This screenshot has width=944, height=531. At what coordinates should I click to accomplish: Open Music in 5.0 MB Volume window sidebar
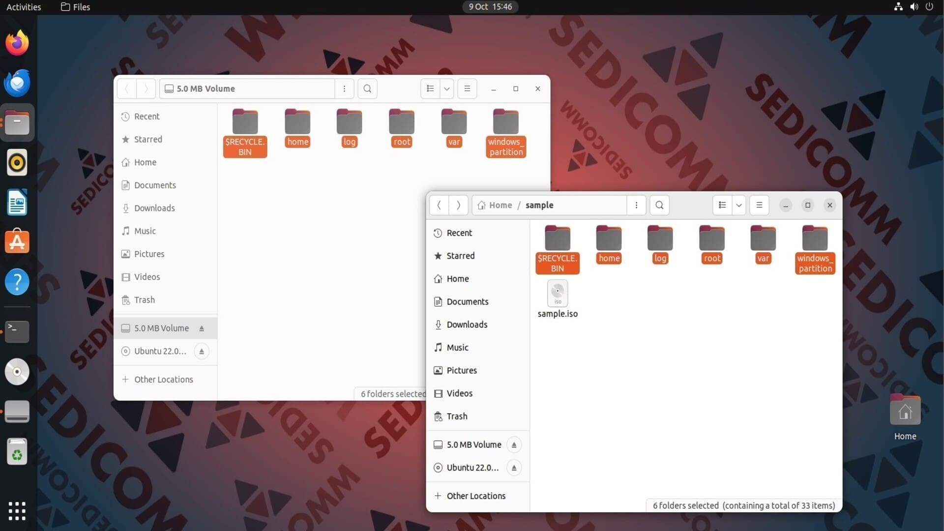point(166,231)
